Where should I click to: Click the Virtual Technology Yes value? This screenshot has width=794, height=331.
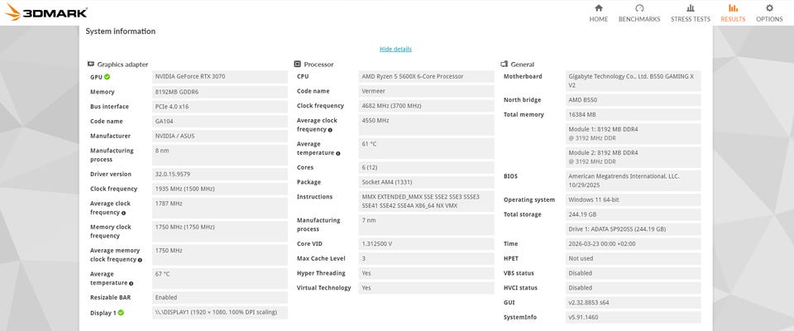427,288
